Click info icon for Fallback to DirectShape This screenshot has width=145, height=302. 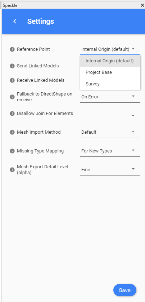click(12, 97)
